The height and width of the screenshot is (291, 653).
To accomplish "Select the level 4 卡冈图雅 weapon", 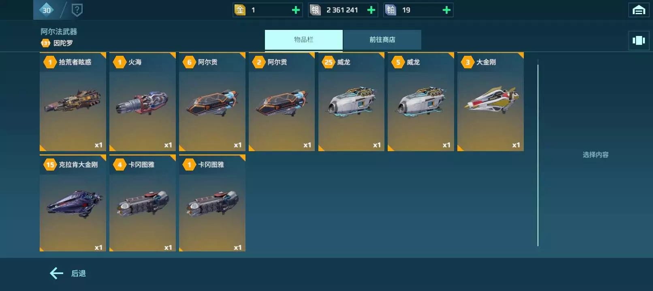I will [143, 203].
